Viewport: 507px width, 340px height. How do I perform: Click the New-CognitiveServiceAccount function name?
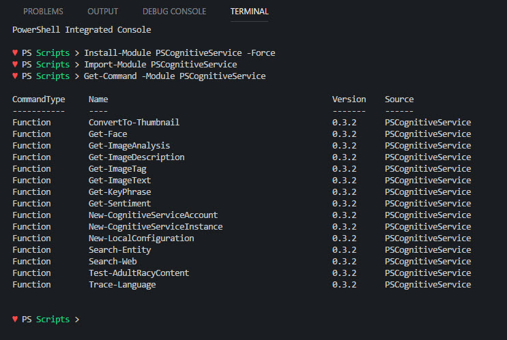tap(153, 215)
